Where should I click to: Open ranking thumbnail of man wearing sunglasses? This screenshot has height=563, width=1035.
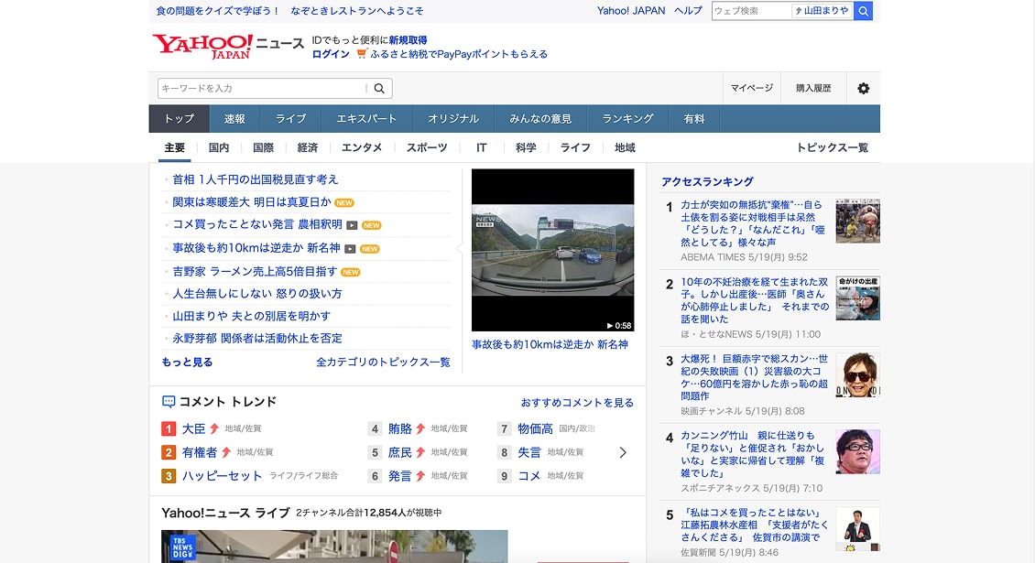[x=857, y=375]
